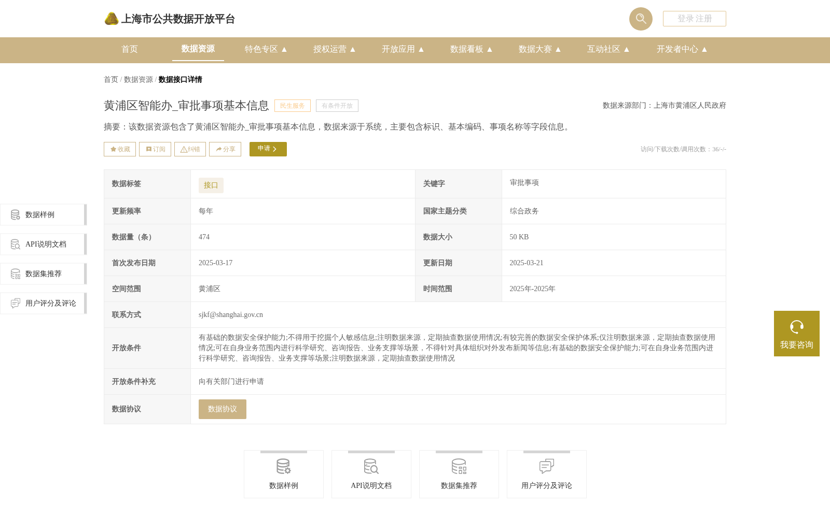The height and width of the screenshot is (518, 830).
Task: Open API说明文档 in the left sidebar
Action: click(43, 244)
